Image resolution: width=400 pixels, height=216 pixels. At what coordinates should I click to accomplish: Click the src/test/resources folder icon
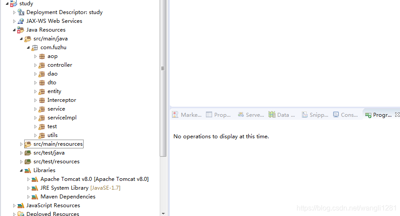[28, 162]
